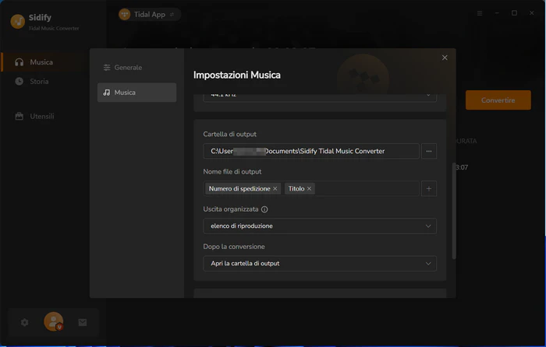This screenshot has width=546, height=347.
Task: Expand the sample rate dropdown chevron
Action: (428, 95)
